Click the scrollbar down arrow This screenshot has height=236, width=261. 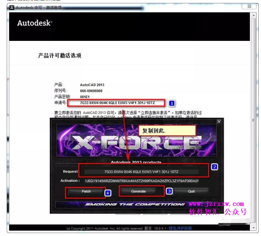coord(254,228)
